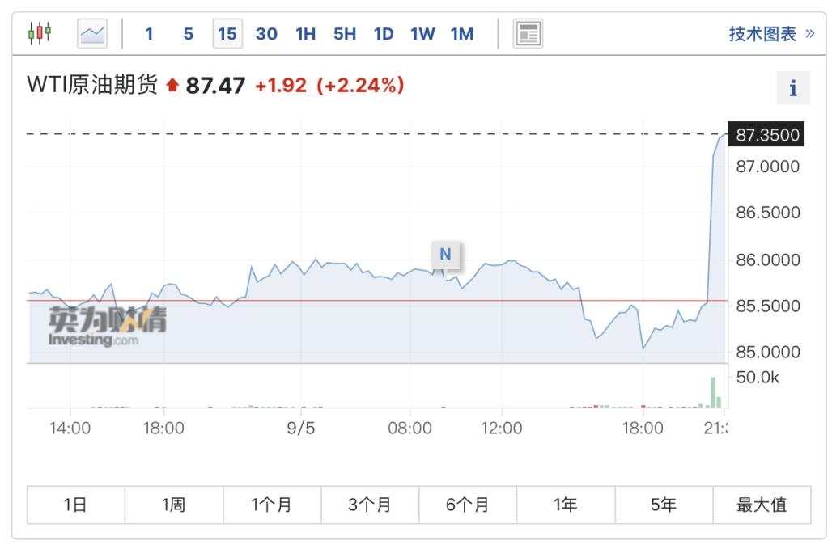Select the 1日 range tab
The width and height of the screenshot is (832, 549).
click(x=76, y=505)
